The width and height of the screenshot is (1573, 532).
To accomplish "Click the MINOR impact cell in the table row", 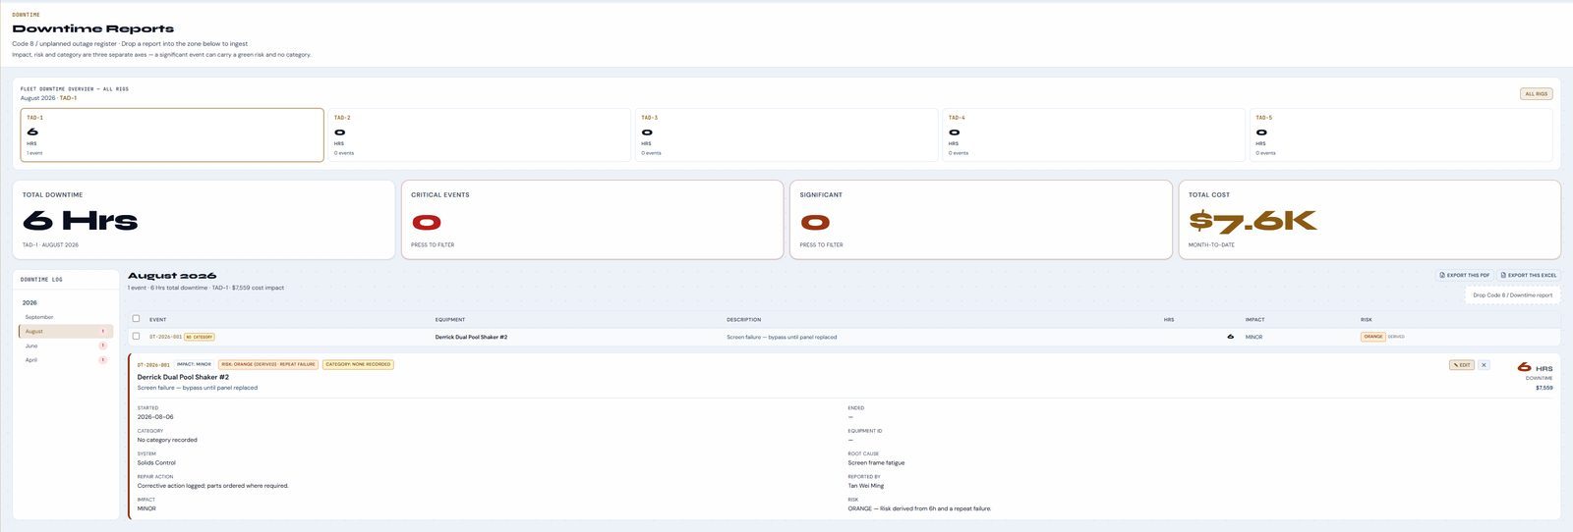I will [1253, 337].
